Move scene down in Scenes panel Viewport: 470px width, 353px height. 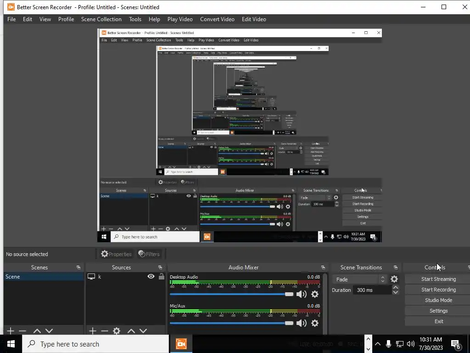(49, 331)
